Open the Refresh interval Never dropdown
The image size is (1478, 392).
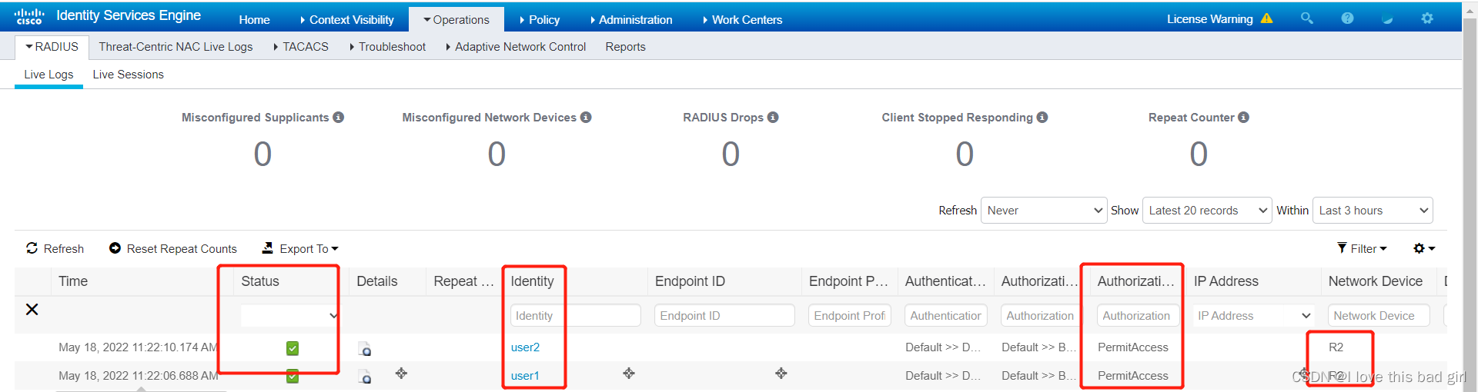[1044, 210]
